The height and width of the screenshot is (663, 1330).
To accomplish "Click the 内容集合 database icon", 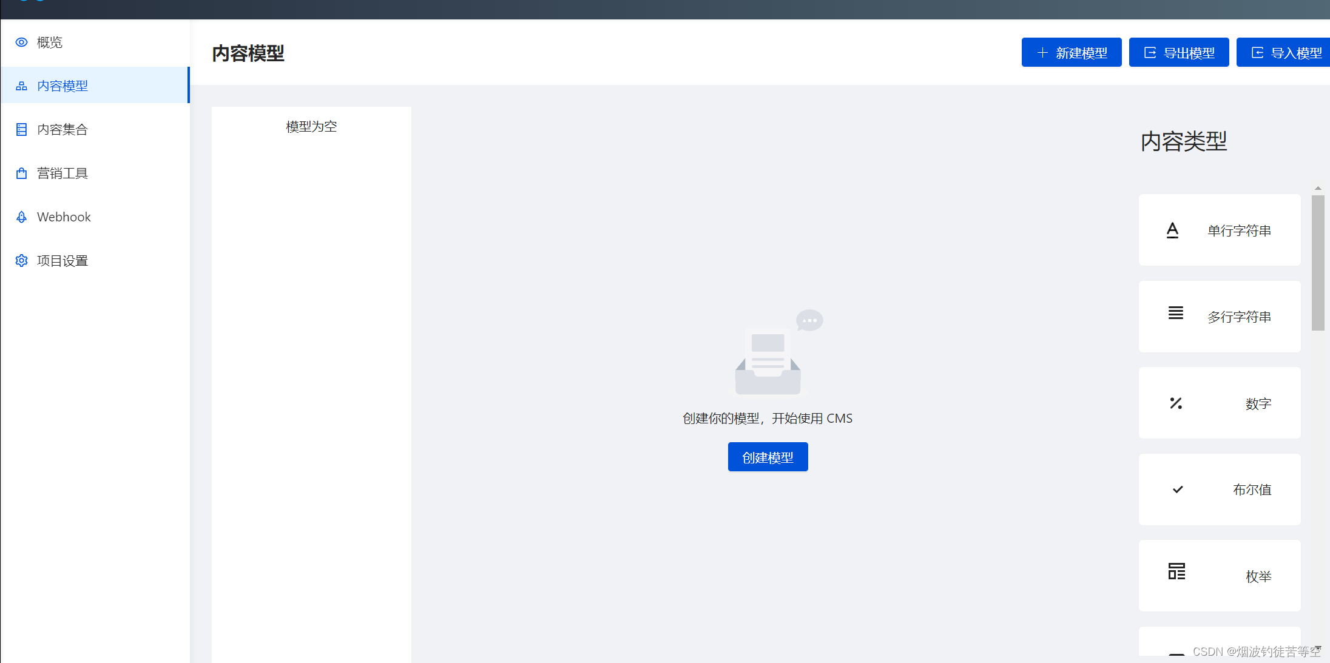I will 22,130.
